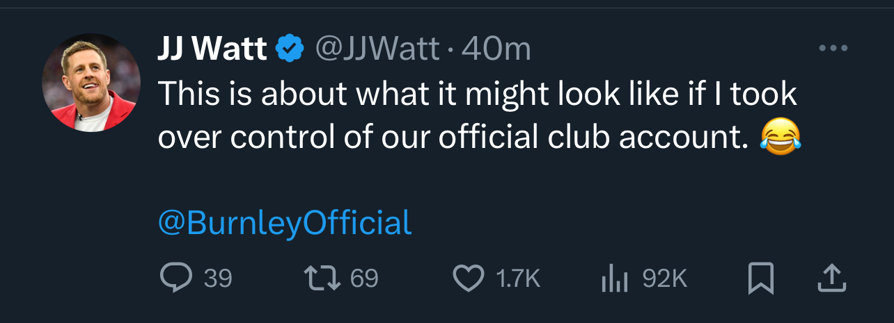Screen dimensions: 894x323
Task: Click the laughing tears emoji in tweet
Action: 781,137
